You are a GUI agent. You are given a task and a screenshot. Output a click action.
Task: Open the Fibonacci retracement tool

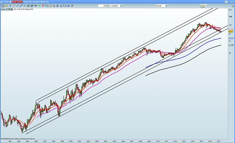[28, 6]
